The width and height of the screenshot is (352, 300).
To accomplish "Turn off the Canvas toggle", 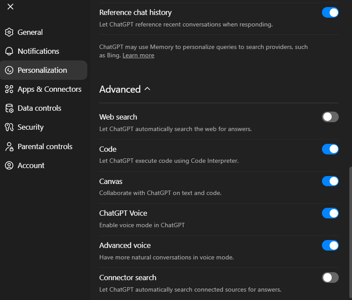I will (330, 181).
